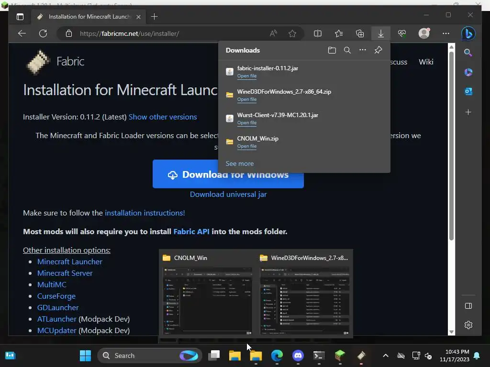Open the favorites list icon
490x367 pixels.
tap(339, 33)
